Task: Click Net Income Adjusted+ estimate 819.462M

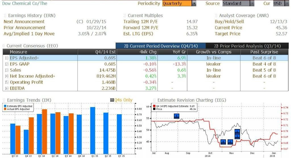Action: (106, 76)
